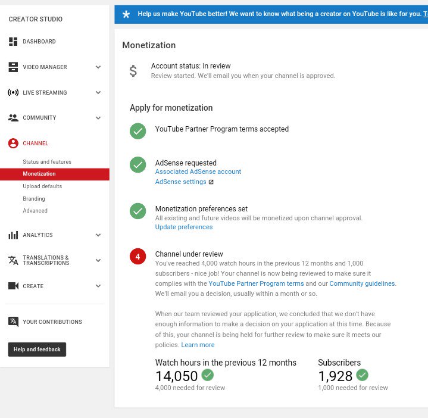Select the highlighted Monetization item
428x418 pixels.
pyautogui.click(x=55, y=174)
